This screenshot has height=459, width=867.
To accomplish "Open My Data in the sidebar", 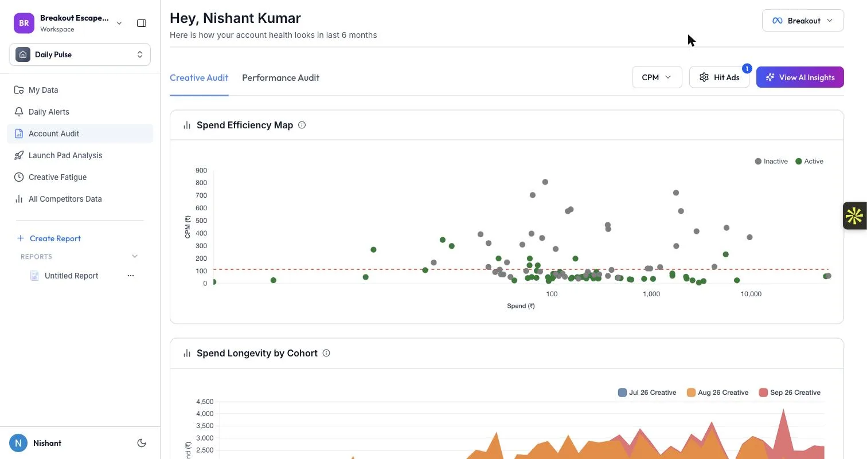I will pos(80,90).
